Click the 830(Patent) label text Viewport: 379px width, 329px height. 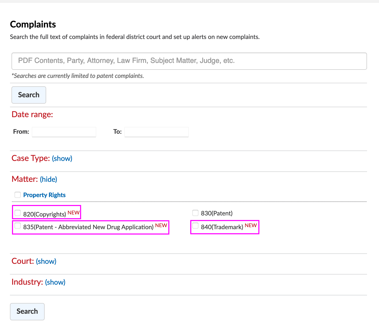coord(217,213)
